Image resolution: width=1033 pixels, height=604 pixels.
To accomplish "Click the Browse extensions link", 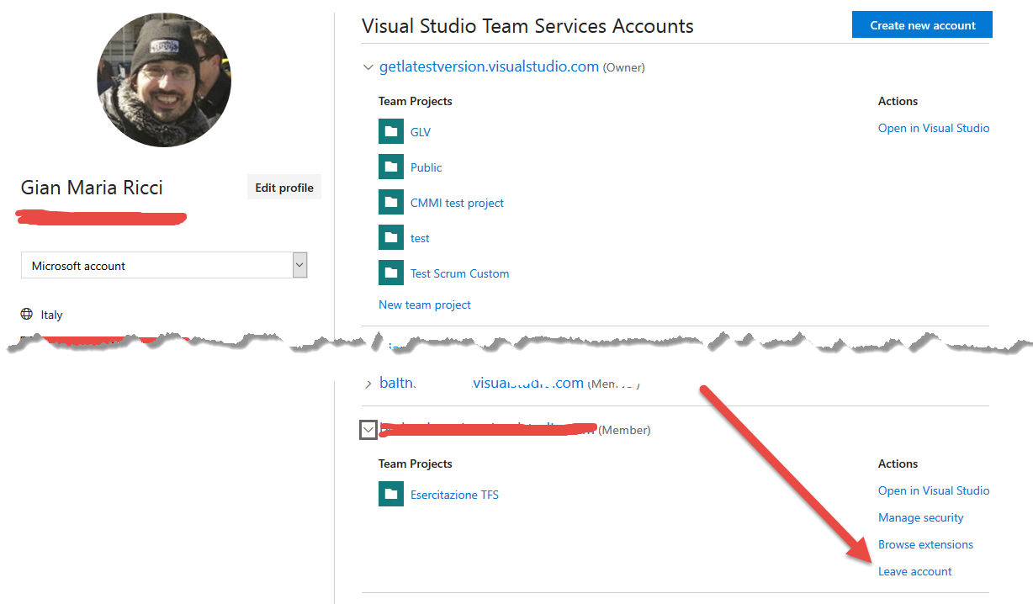I will click(x=925, y=544).
